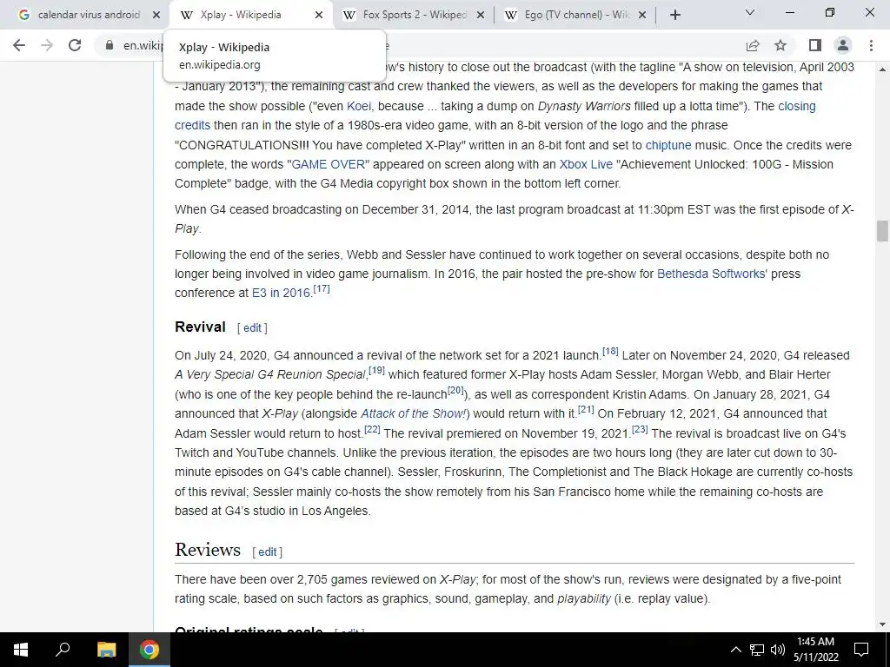The image size is (890, 667).
Task: Click the scrollbar up arrow
Action: tap(882, 69)
